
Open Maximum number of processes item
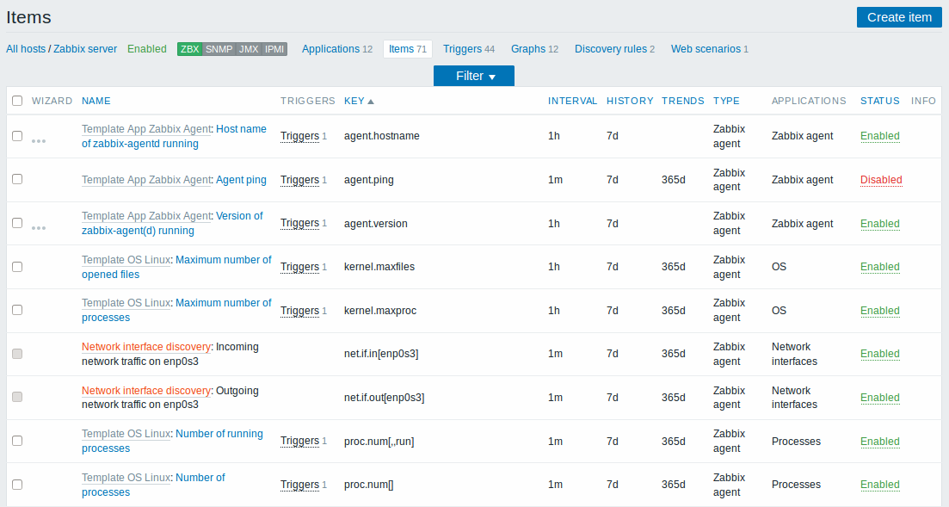[176, 310]
